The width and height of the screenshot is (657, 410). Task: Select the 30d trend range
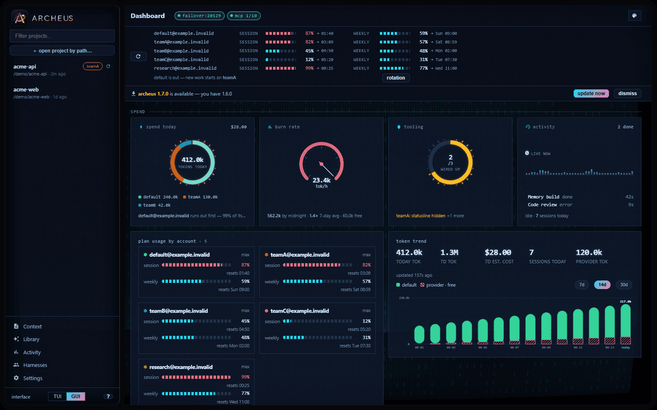pyautogui.click(x=624, y=284)
